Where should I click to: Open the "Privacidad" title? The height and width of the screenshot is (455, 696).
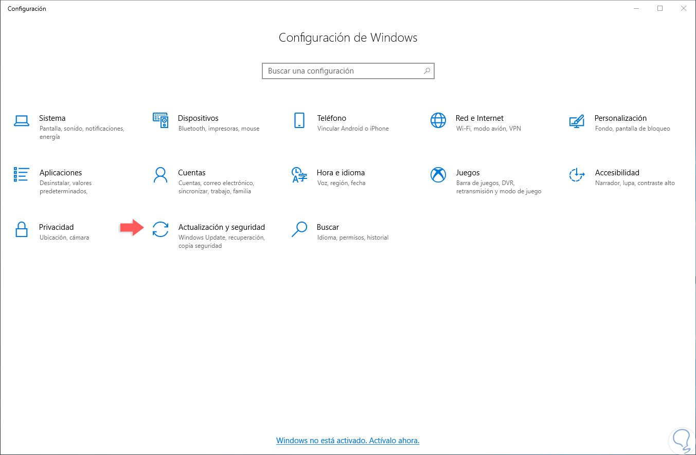57,227
